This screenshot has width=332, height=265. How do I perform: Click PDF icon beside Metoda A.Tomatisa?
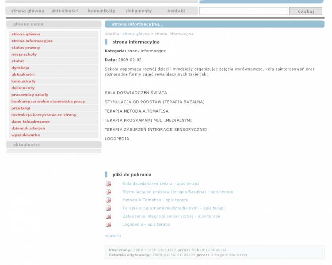pyautogui.click(x=108, y=200)
